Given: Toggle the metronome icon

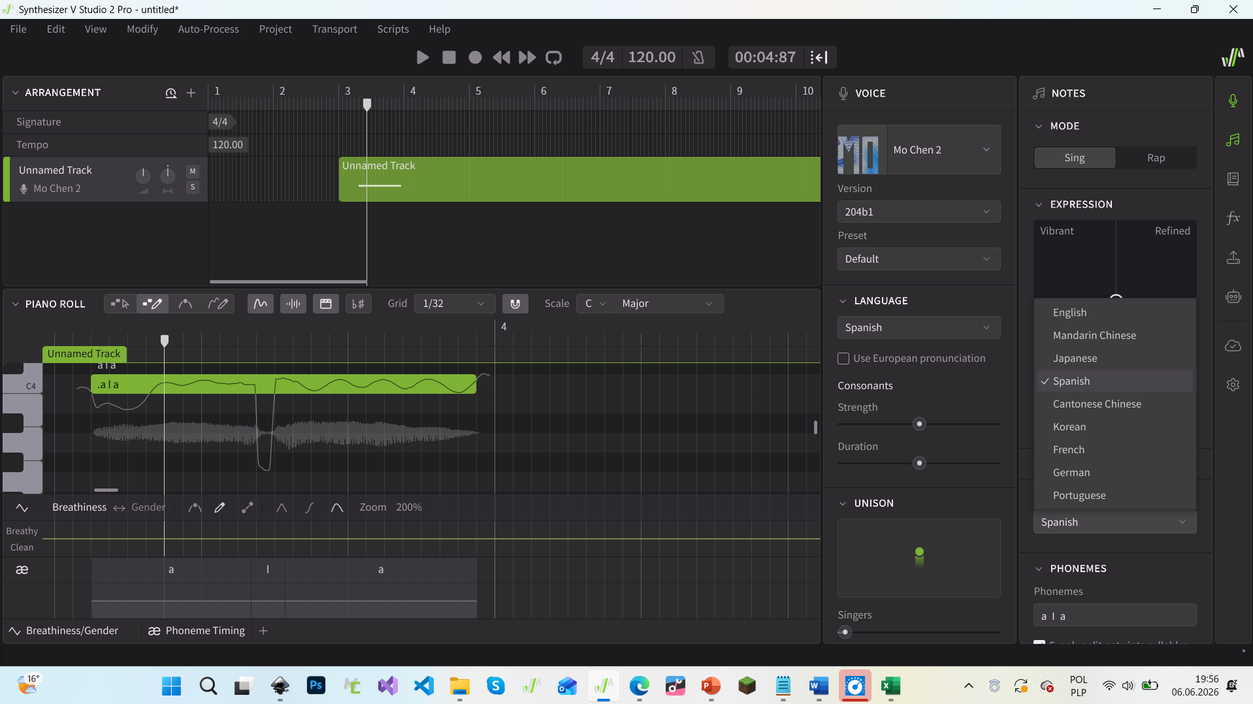Looking at the screenshot, I should pyautogui.click(x=698, y=57).
